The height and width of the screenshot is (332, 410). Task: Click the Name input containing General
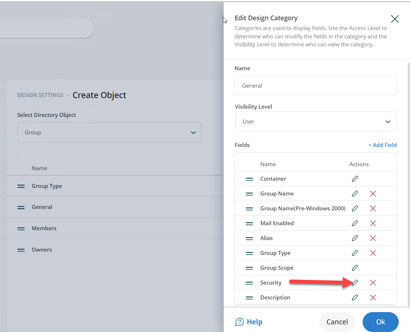(316, 85)
